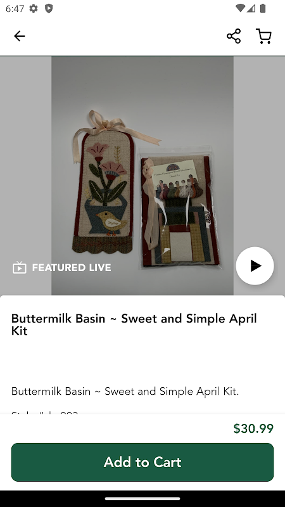Tap the product description text
The height and width of the screenshot is (507, 285).
click(x=125, y=391)
